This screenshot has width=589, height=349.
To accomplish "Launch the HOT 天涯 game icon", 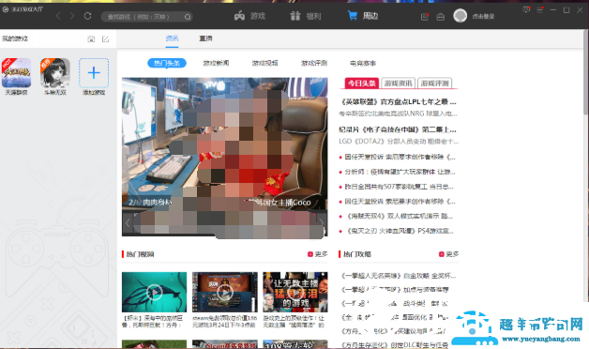I will [16, 73].
